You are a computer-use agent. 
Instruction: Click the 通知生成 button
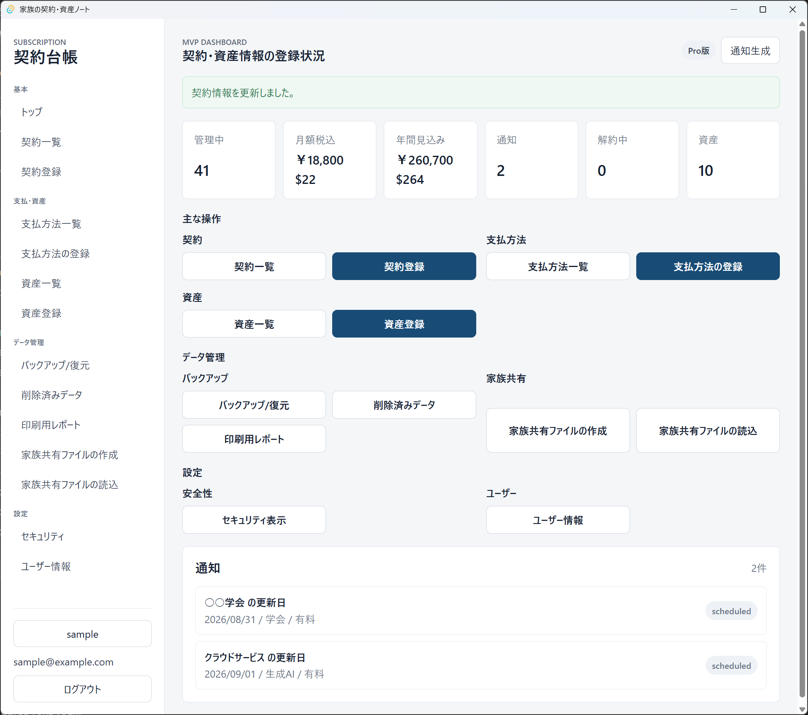[x=750, y=51]
